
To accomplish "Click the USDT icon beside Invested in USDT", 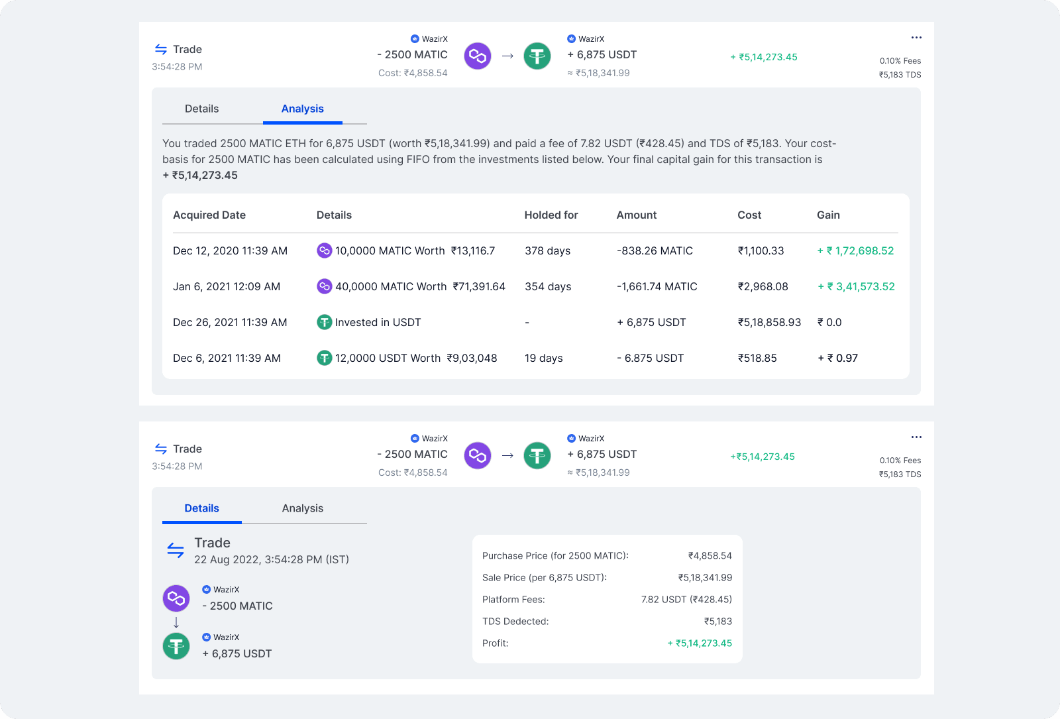I will coord(324,322).
